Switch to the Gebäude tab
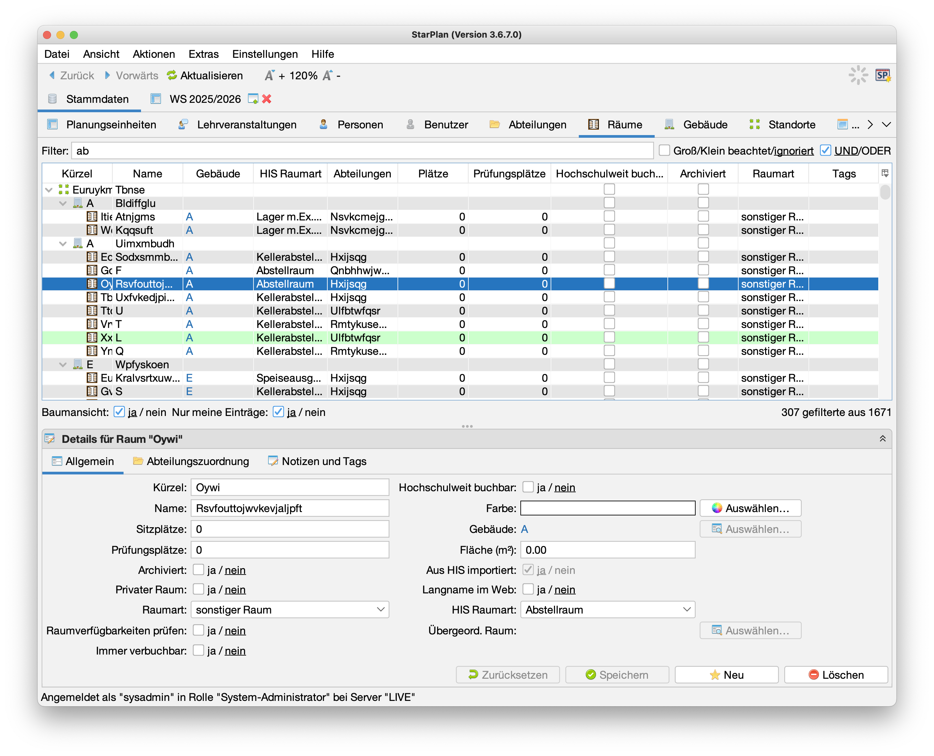This screenshot has width=934, height=756. click(696, 125)
